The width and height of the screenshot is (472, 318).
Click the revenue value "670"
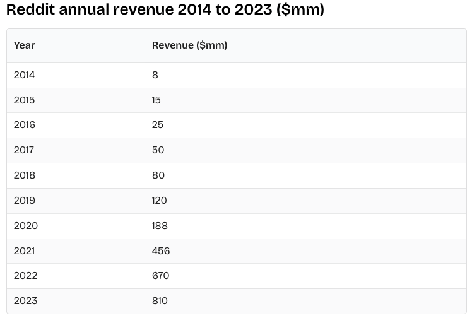[161, 276]
